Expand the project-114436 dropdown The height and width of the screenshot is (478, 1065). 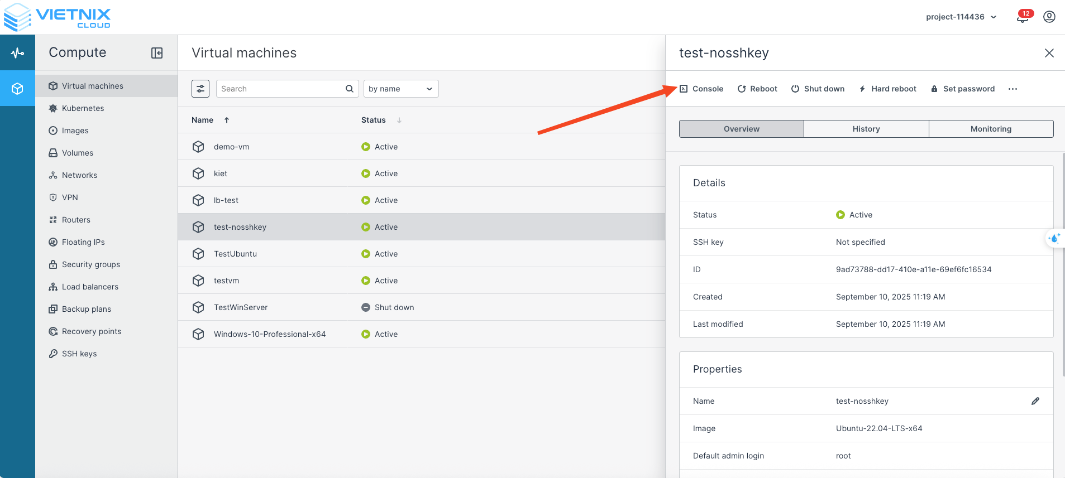961,17
